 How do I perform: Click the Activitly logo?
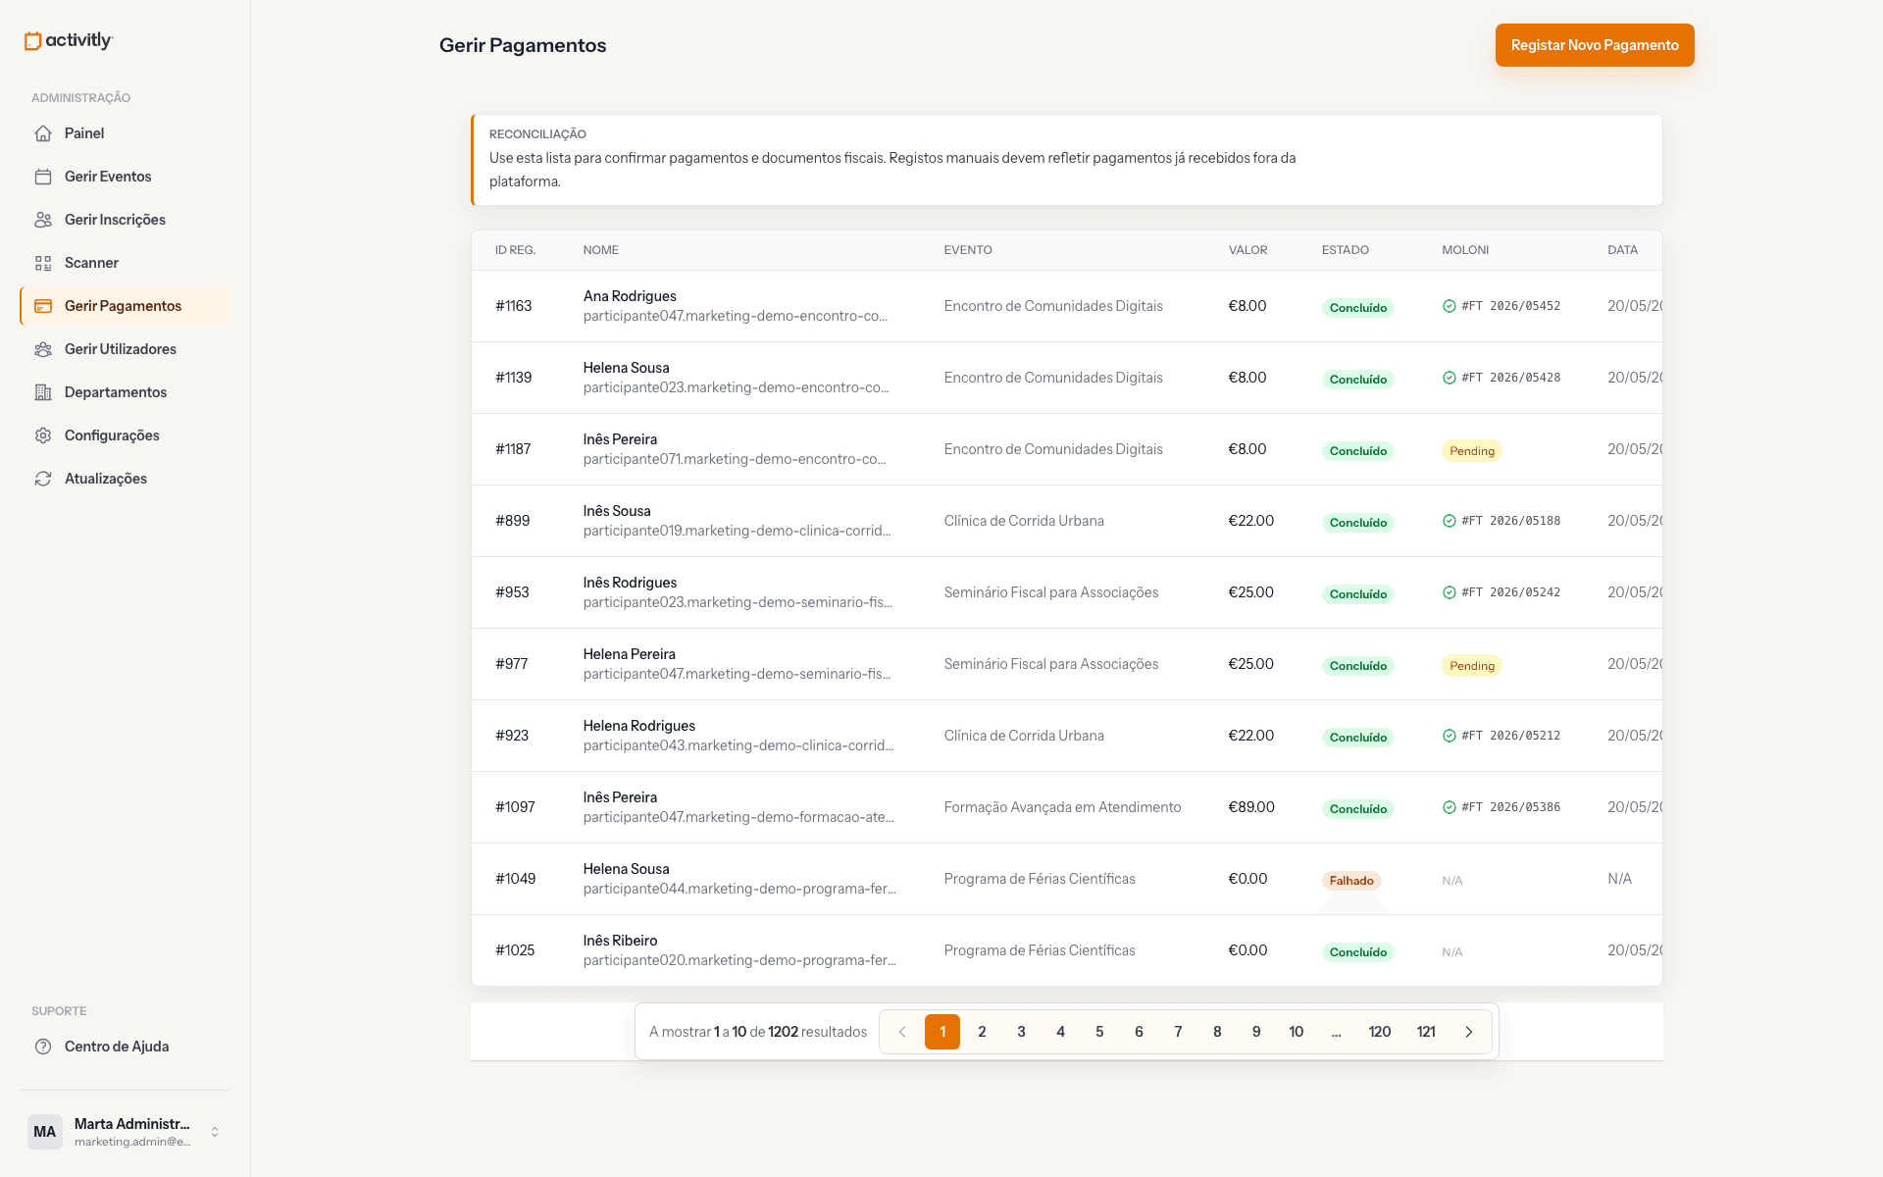(69, 40)
